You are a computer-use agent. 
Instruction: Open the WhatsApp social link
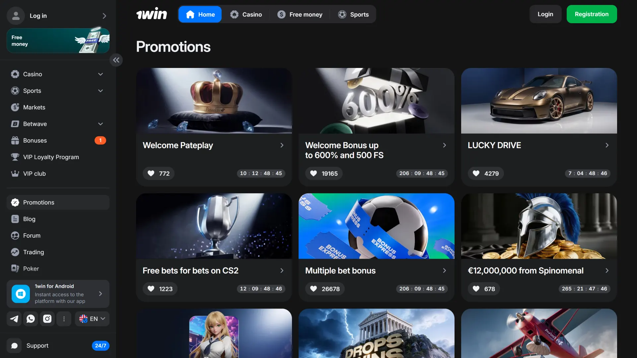click(31, 319)
